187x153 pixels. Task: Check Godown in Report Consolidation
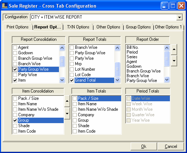(x=15, y=53)
